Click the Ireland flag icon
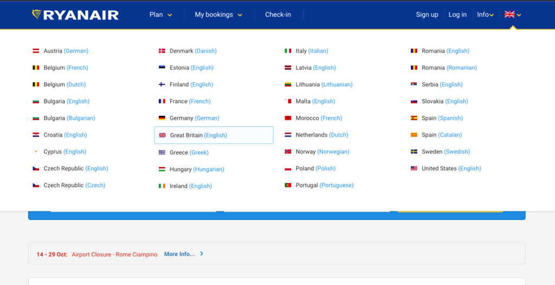555x285 pixels. 162,186
